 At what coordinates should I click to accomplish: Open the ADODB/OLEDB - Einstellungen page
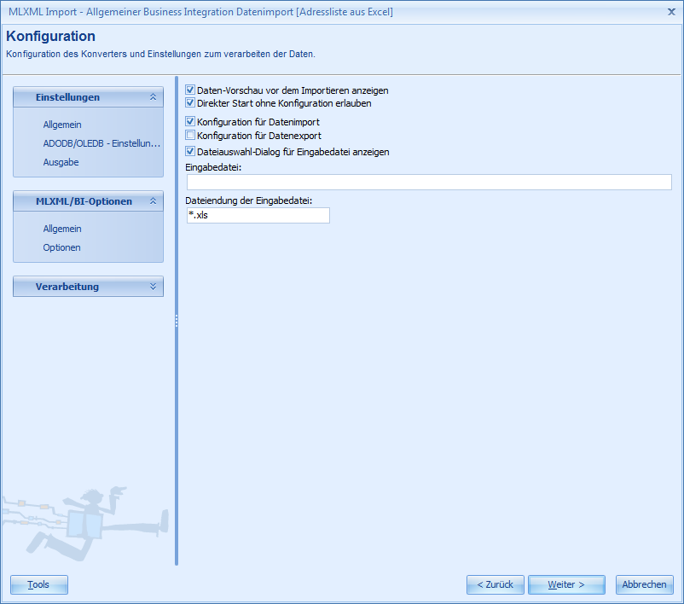[x=81, y=143]
